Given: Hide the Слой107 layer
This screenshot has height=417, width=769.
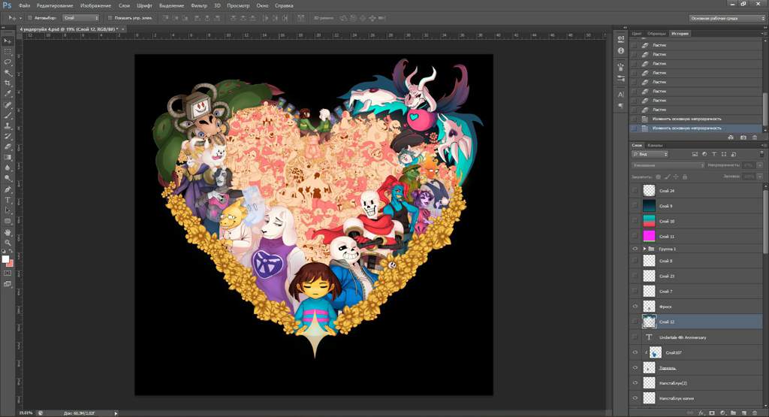Looking at the screenshot, I should click(635, 352).
